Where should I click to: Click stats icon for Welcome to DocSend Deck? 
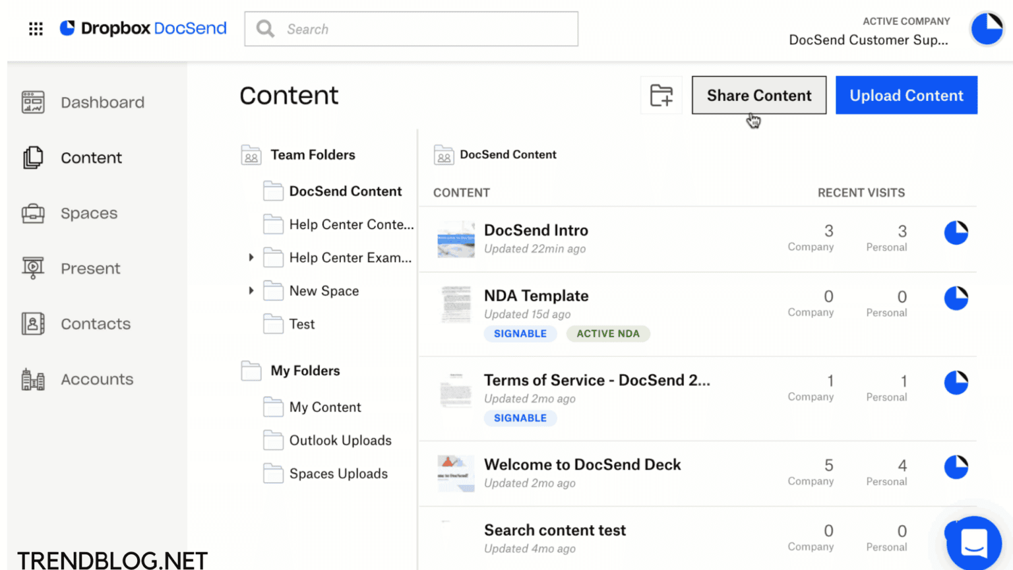[x=956, y=467]
